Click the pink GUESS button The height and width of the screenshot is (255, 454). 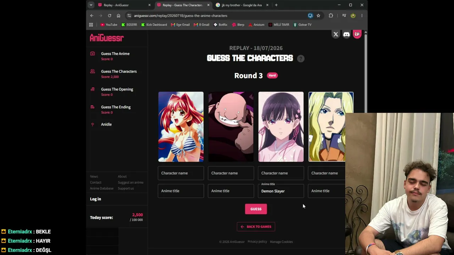(256, 209)
